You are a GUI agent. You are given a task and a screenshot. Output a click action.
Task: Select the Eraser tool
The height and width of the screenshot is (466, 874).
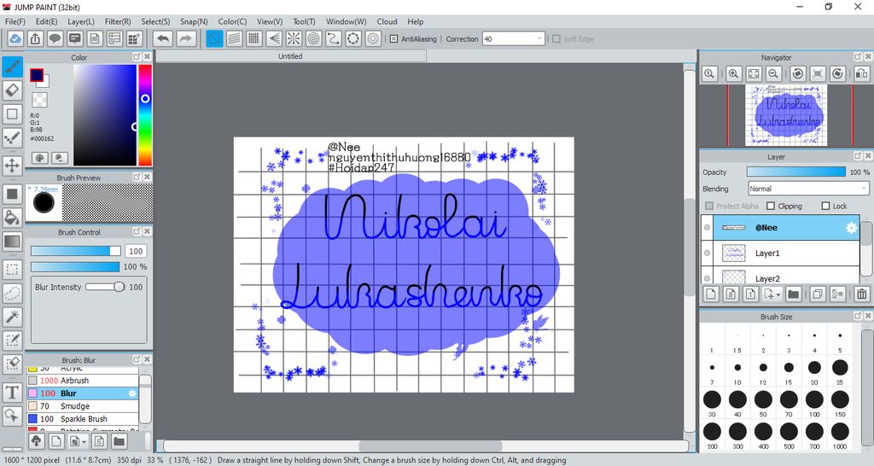pyautogui.click(x=12, y=90)
